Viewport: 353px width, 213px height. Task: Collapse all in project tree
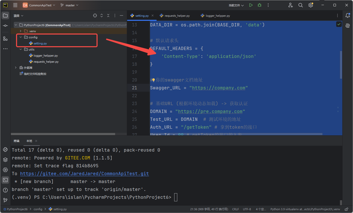[x=108, y=16]
